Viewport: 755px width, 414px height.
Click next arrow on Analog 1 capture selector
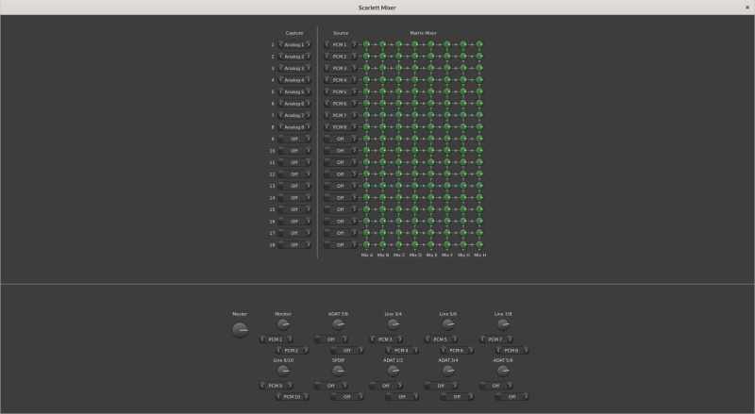tap(309, 44)
